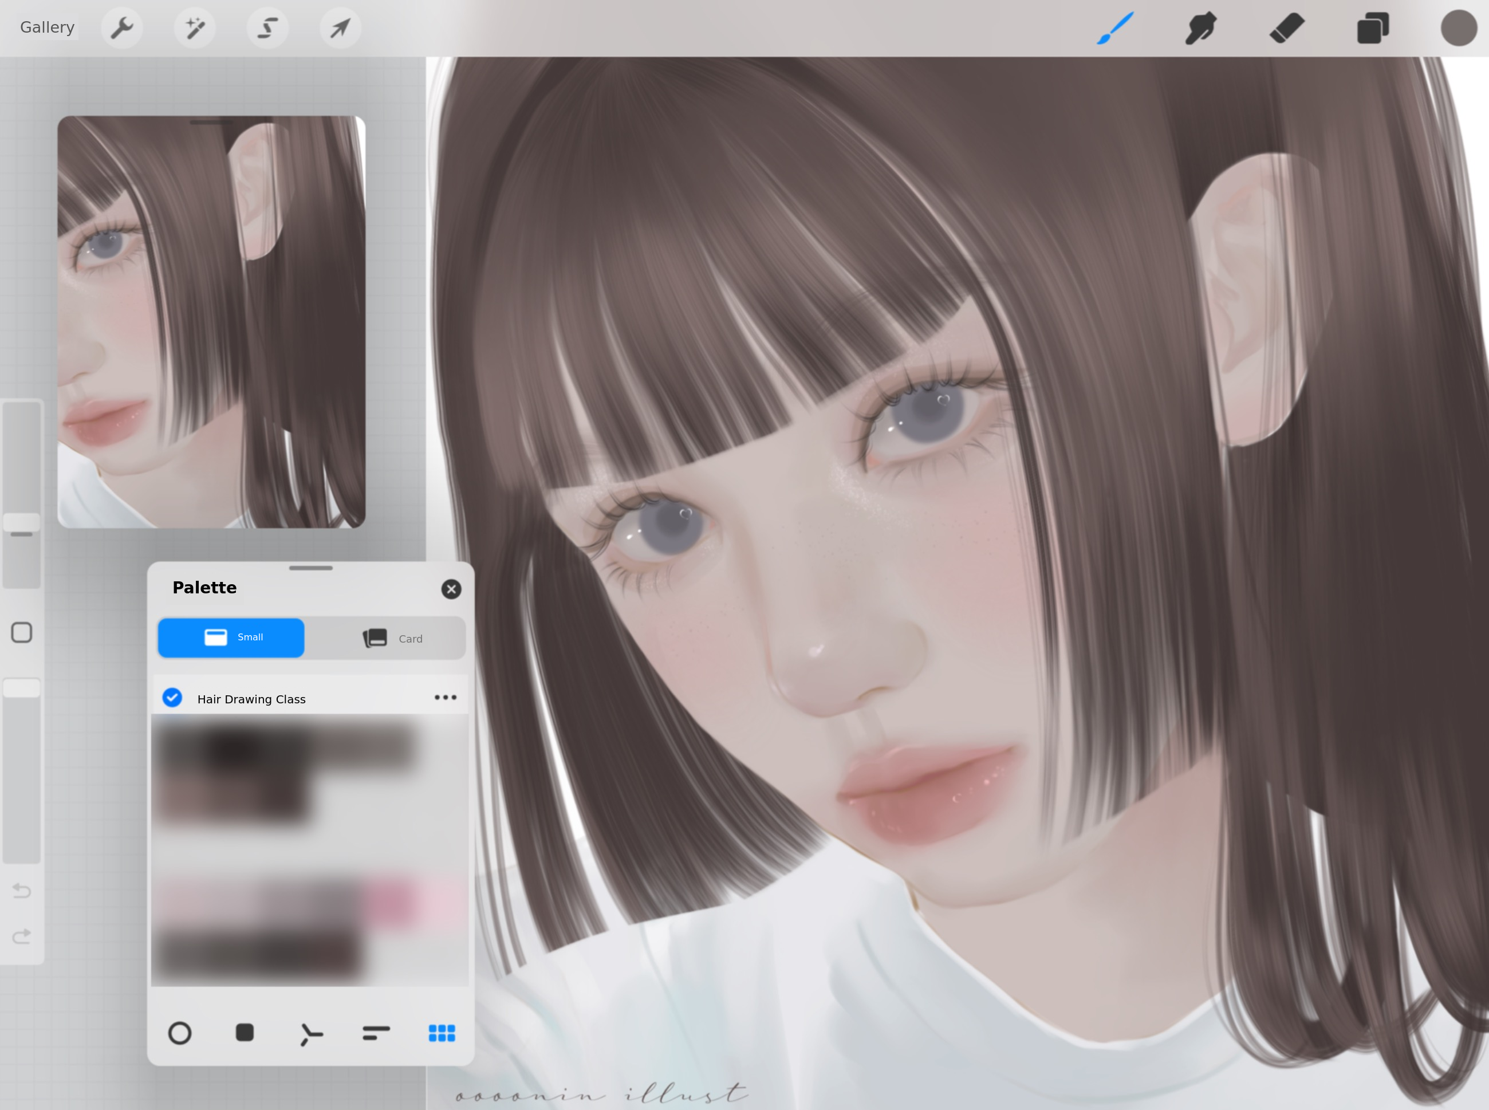Toggle Hair Drawing Class default checkmark
The image size is (1489, 1110).
pos(173,698)
